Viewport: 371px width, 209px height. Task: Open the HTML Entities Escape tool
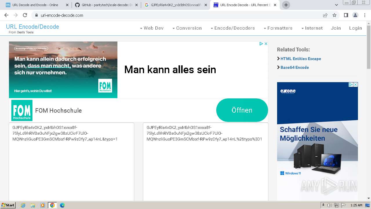301,59
